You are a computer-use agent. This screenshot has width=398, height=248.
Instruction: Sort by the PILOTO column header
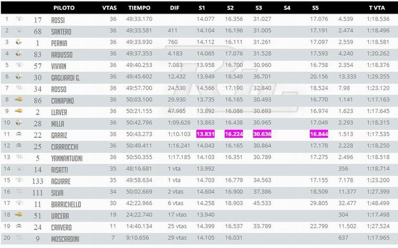pos(64,8)
